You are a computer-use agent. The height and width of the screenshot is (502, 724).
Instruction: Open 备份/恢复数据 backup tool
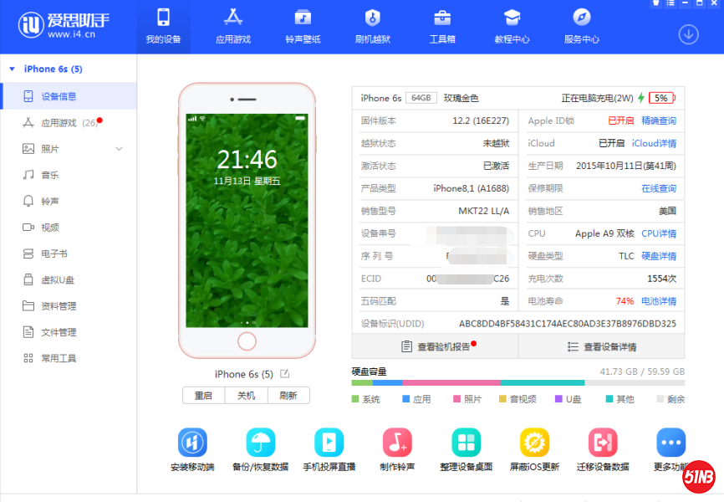tap(261, 443)
